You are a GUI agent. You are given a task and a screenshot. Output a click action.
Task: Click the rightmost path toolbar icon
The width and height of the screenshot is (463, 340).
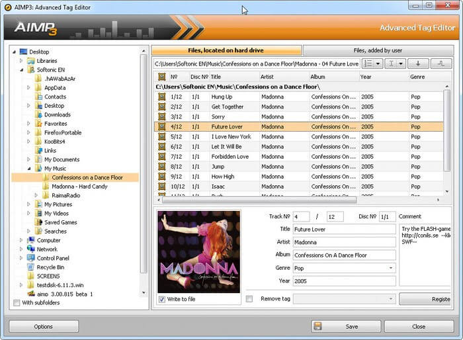(x=441, y=64)
